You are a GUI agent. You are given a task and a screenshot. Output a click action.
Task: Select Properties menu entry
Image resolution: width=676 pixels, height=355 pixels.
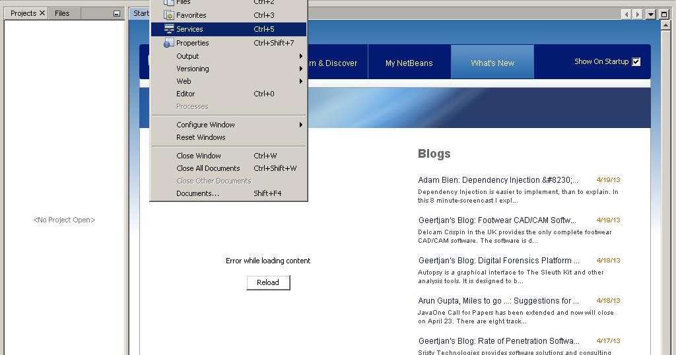pos(228,43)
